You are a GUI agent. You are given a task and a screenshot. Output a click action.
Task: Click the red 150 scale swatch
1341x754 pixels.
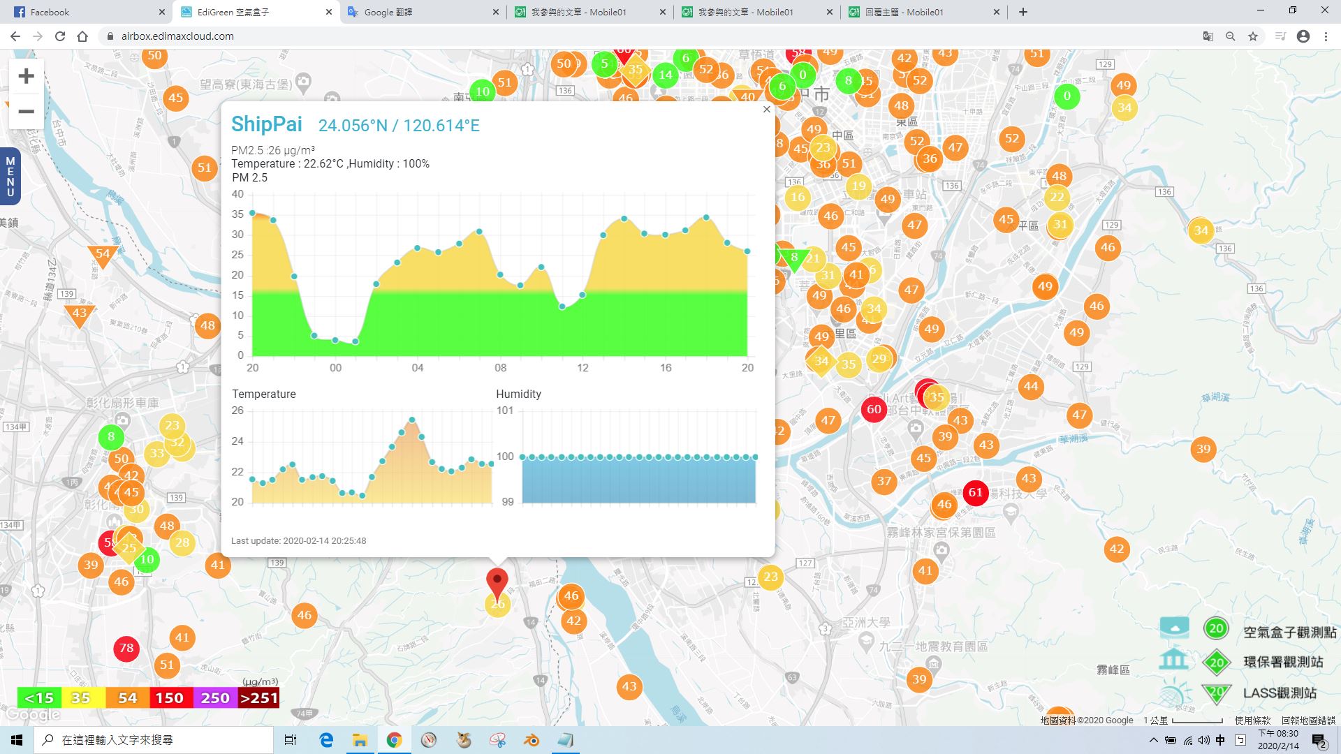tap(170, 698)
